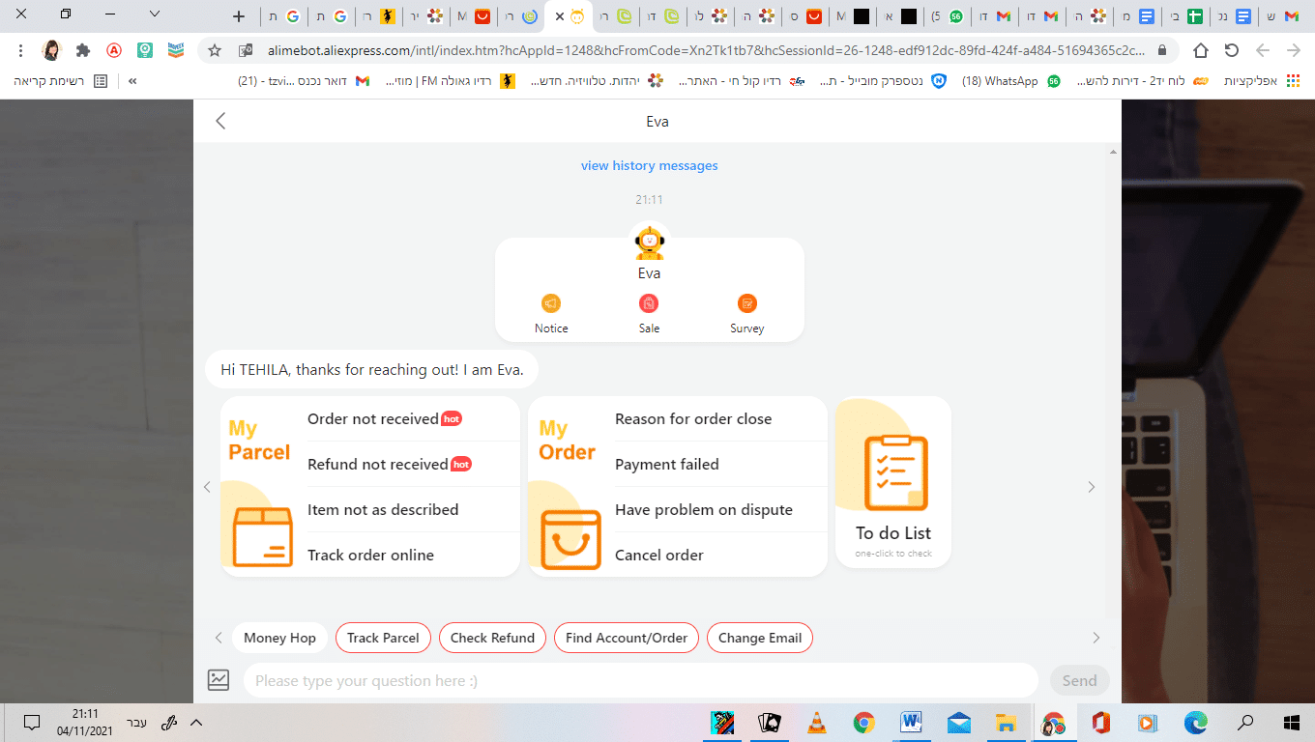1315x742 pixels.
Task: Click the Track Parcel quick reply
Action: pos(383,638)
